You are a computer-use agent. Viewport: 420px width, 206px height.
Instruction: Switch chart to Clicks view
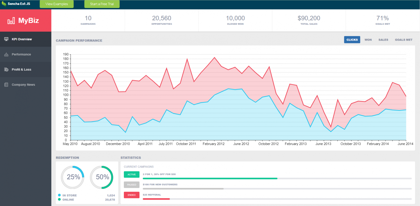(352, 40)
